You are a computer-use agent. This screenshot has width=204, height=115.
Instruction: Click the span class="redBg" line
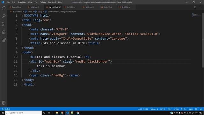point(55,75)
